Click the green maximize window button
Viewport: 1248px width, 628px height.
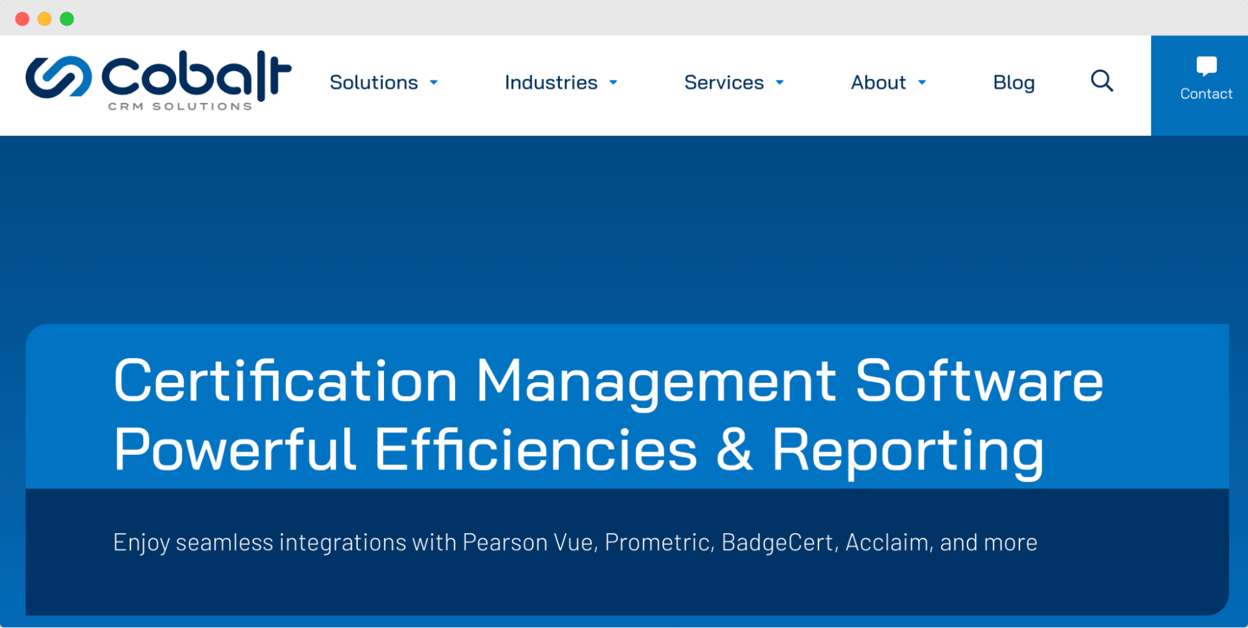(67, 19)
